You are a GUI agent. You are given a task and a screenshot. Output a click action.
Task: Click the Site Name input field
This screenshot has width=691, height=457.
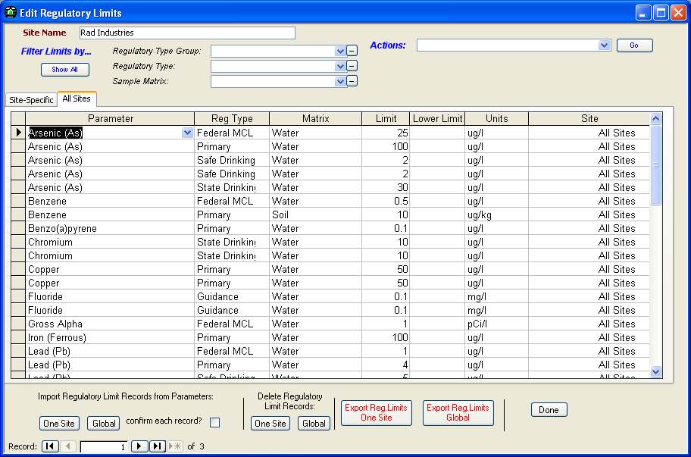(x=187, y=33)
